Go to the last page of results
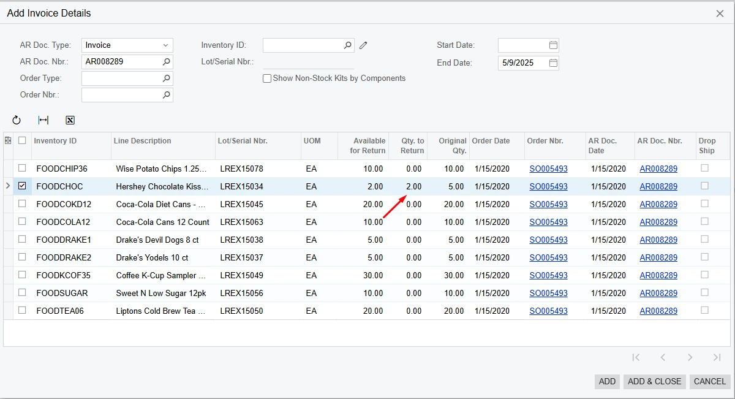This screenshot has width=735, height=399. [717, 357]
